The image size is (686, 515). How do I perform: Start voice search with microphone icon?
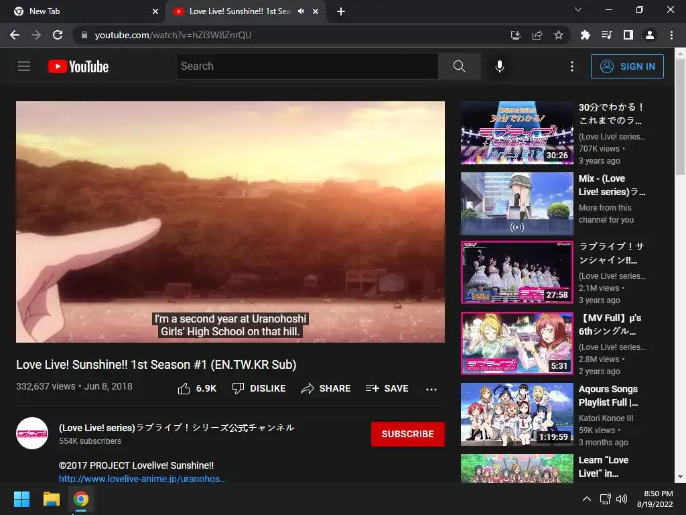point(500,66)
